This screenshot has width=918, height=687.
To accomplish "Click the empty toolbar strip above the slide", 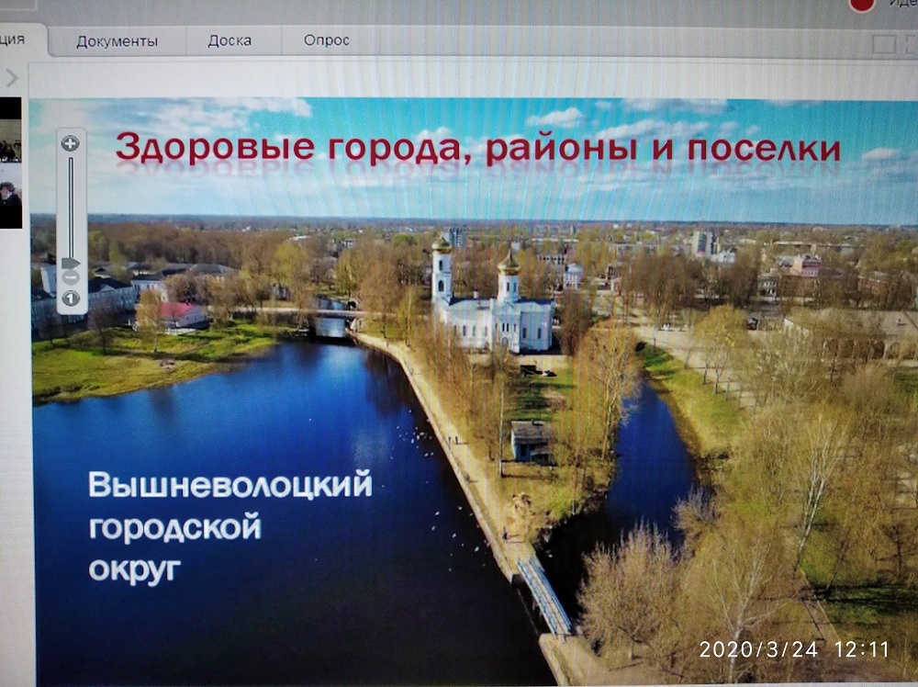I will (x=459, y=78).
